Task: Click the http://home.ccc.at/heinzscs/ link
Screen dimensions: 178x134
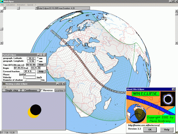Action: point(144,125)
